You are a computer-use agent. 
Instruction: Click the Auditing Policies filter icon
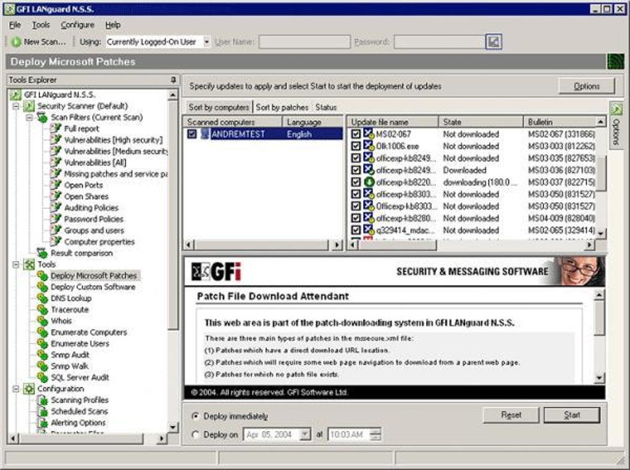pyautogui.click(x=56, y=207)
